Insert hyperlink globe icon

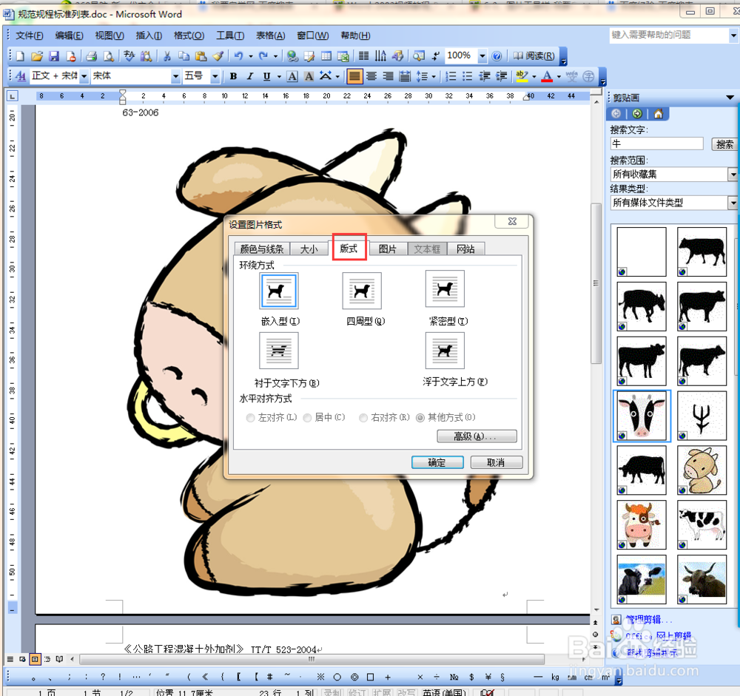(292, 56)
